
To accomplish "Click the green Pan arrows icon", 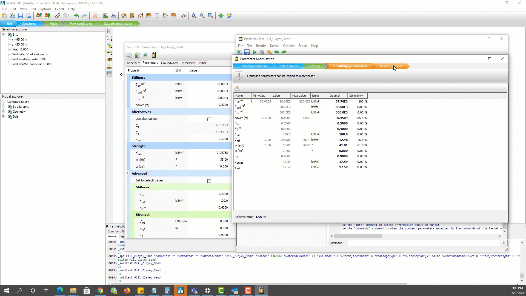I will pos(221,16).
